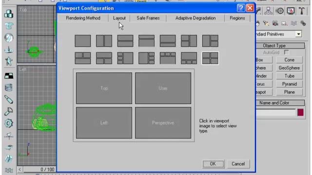Image resolution: width=312 pixels, height=175 pixels.
Task: Click reactor Wind weathervane icon
Action: pyautogui.click(x=9, y=136)
